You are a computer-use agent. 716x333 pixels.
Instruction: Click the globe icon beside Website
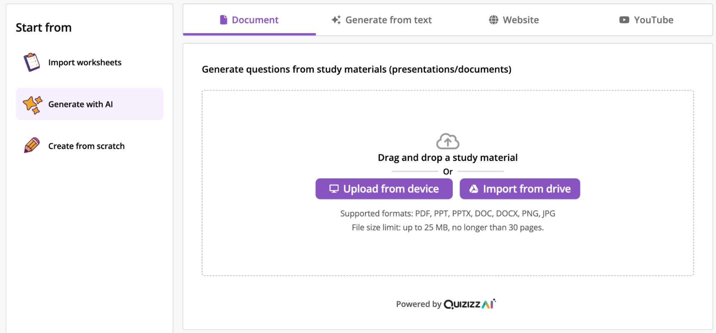pyautogui.click(x=494, y=20)
